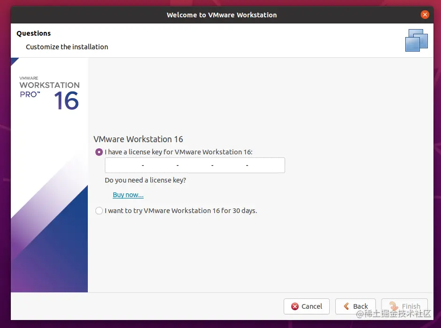
Task: Click the fourth license key segment
Action: pyautogui.click(x=230, y=165)
